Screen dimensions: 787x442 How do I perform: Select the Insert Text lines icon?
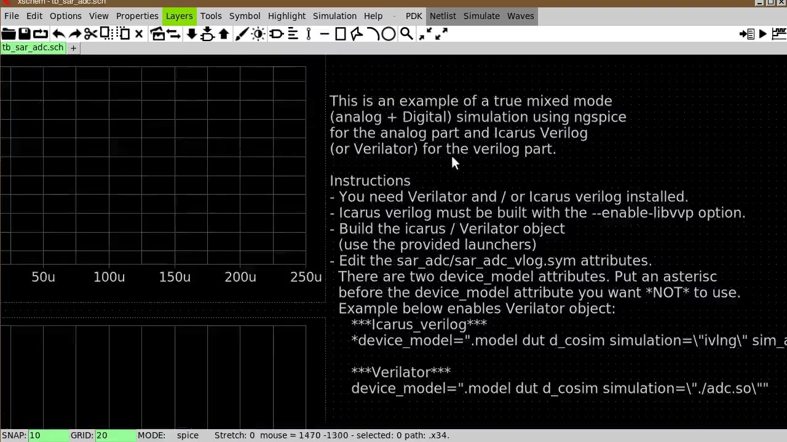pyautogui.click(x=293, y=34)
